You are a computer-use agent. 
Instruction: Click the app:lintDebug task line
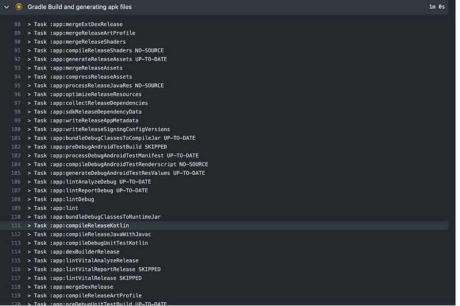point(61,199)
